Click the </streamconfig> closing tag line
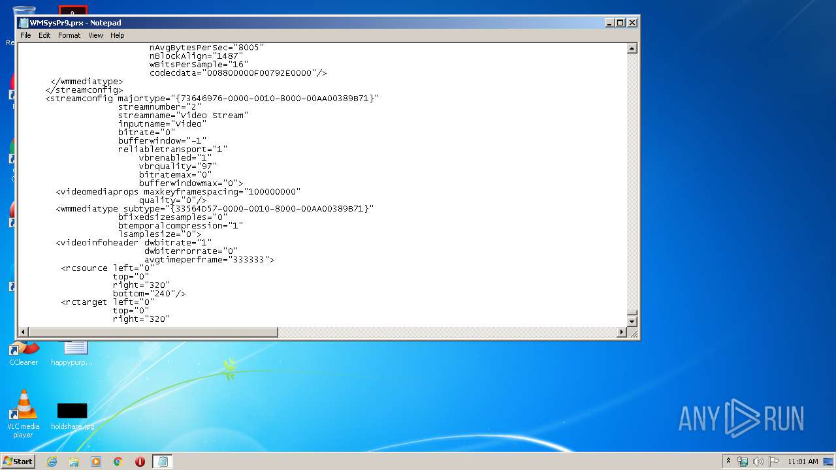836x470 pixels. 84,90
